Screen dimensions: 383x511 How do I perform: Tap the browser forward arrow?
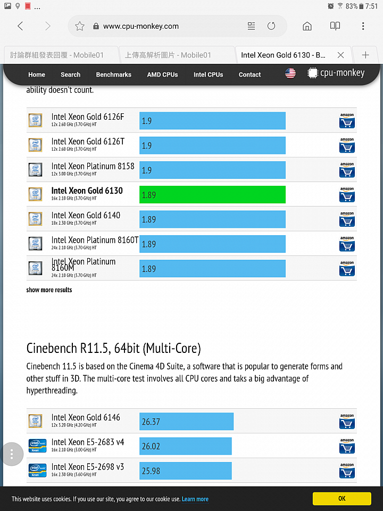48,26
